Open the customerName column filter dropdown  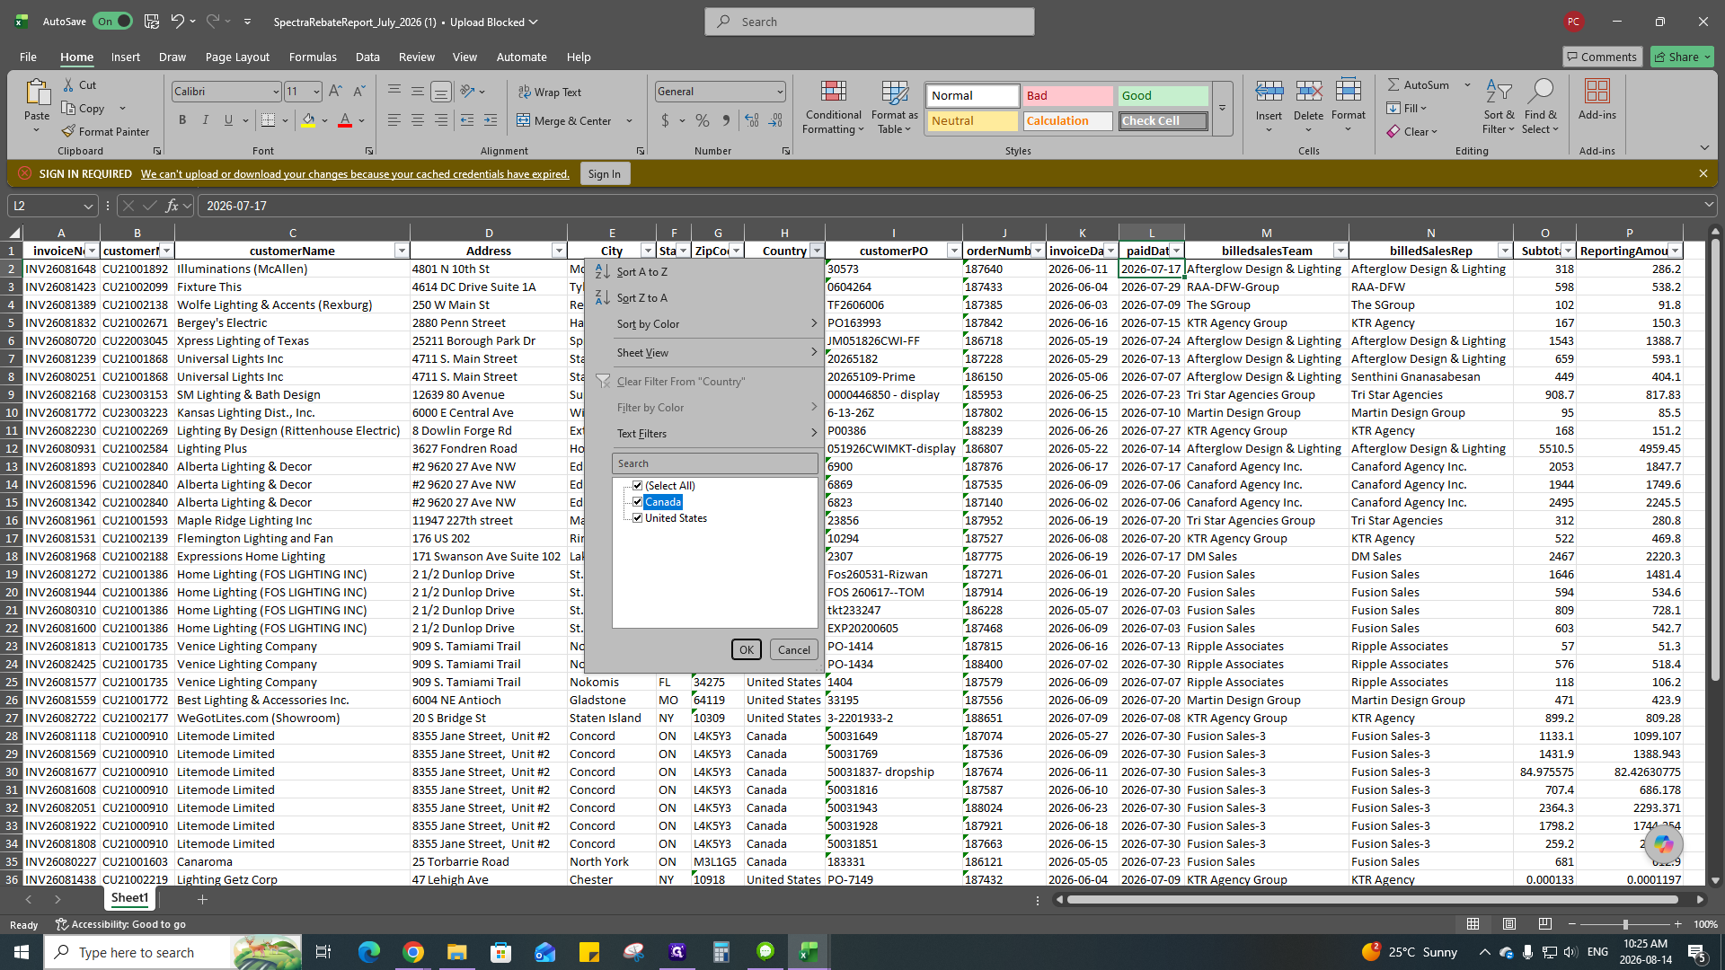pyautogui.click(x=402, y=251)
